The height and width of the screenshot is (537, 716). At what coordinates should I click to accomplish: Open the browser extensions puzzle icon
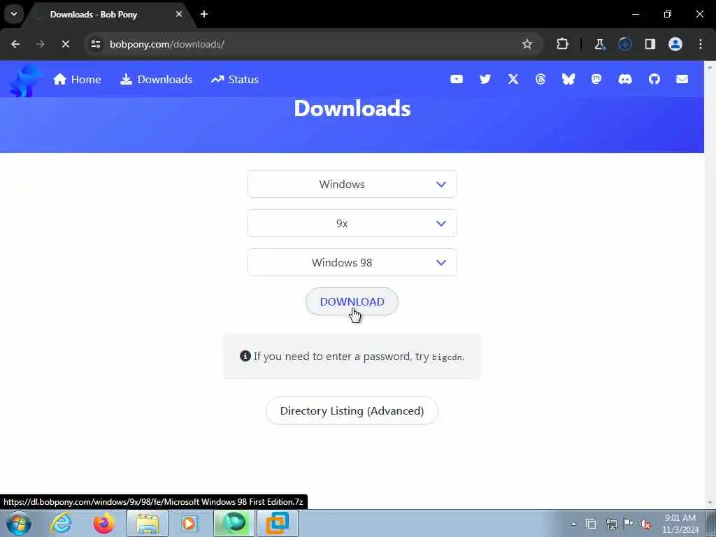563,44
